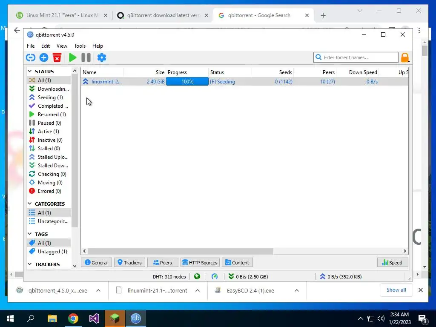Open chevron menu for qbittorrent exe download
The image size is (436, 327).
coord(98,290)
